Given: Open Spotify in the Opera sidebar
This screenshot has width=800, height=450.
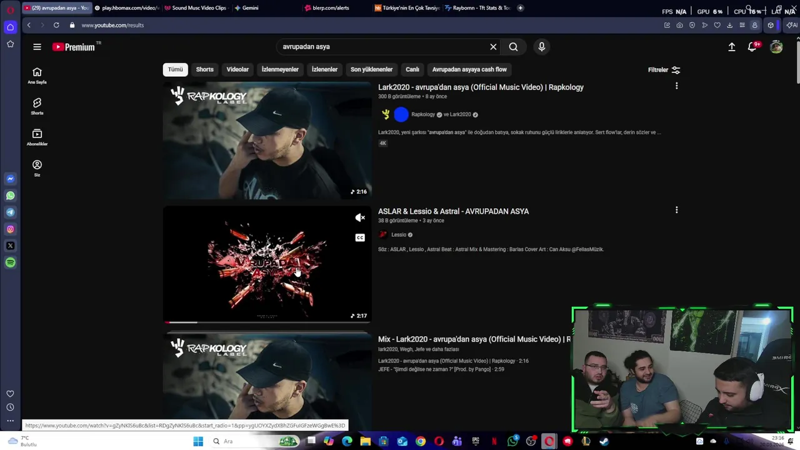Looking at the screenshot, I should click(x=10, y=263).
